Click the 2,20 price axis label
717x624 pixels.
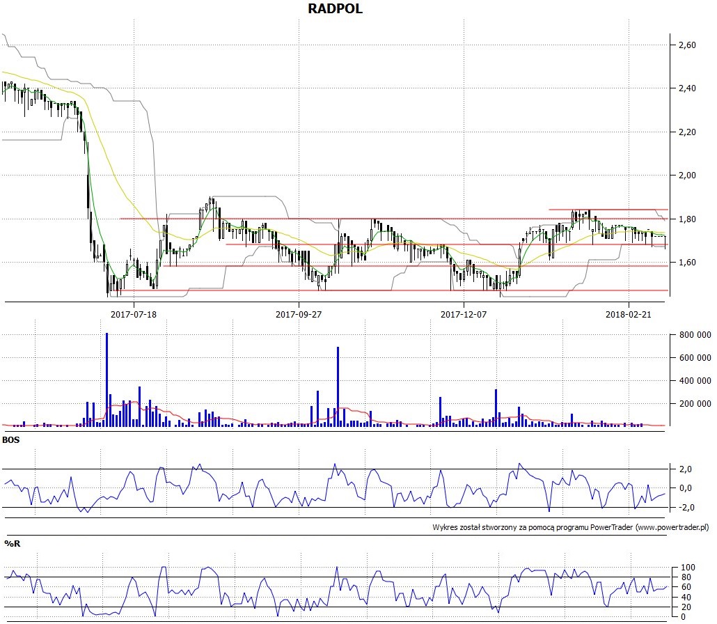pos(687,132)
